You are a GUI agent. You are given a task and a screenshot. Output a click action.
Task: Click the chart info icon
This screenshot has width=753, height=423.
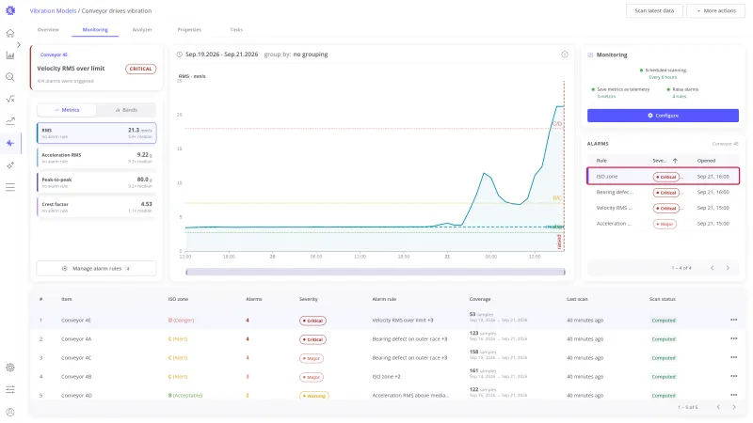(x=565, y=55)
